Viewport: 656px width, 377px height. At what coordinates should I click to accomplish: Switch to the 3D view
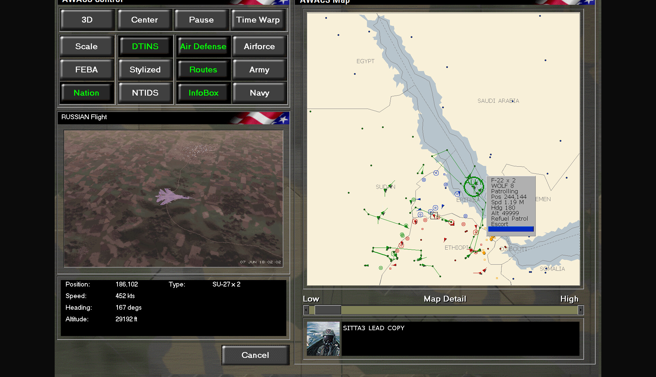[x=87, y=20]
